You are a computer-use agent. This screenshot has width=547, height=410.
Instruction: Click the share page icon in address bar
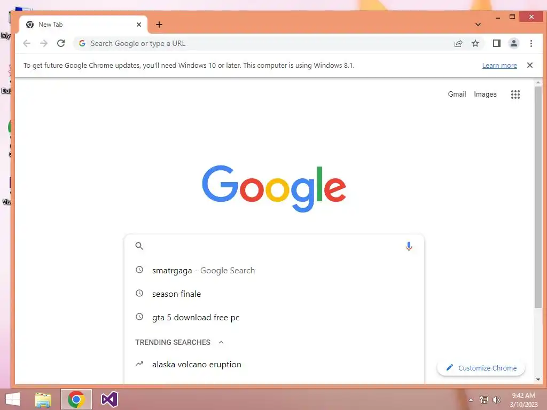[458, 43]
